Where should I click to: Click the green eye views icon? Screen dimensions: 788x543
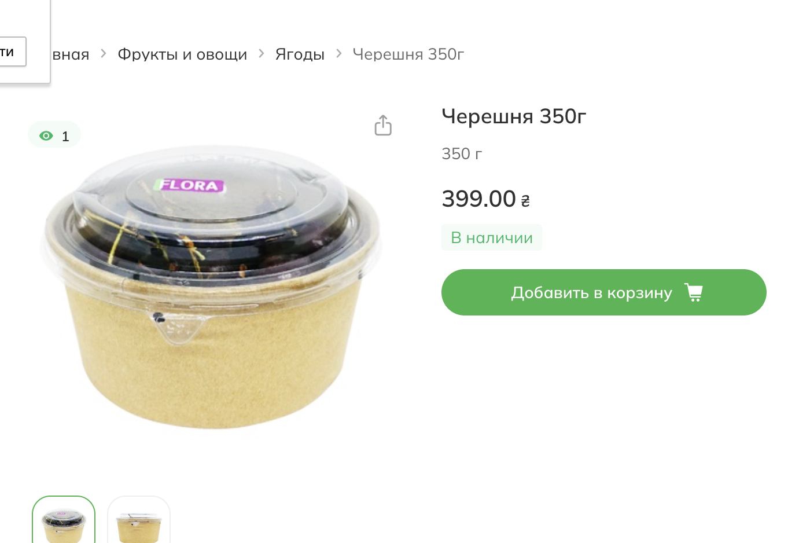(46, 136)
